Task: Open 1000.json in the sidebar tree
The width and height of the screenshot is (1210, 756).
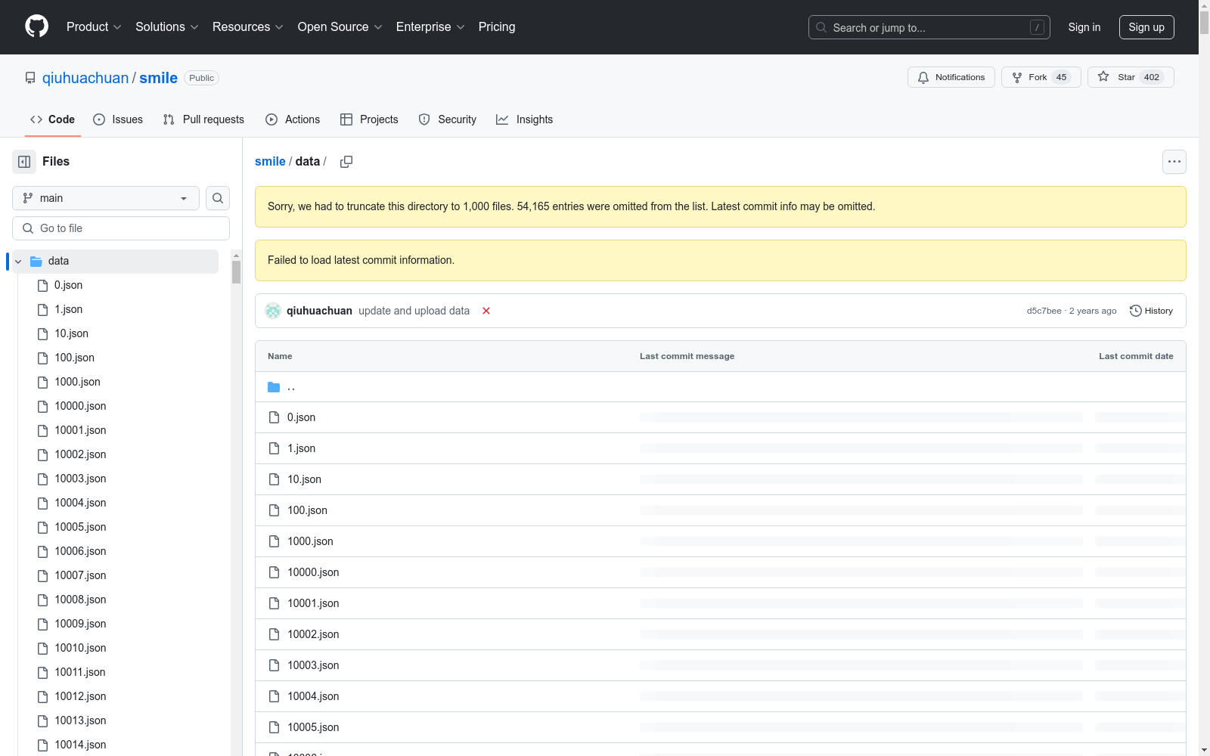Action: click(77, 382)
